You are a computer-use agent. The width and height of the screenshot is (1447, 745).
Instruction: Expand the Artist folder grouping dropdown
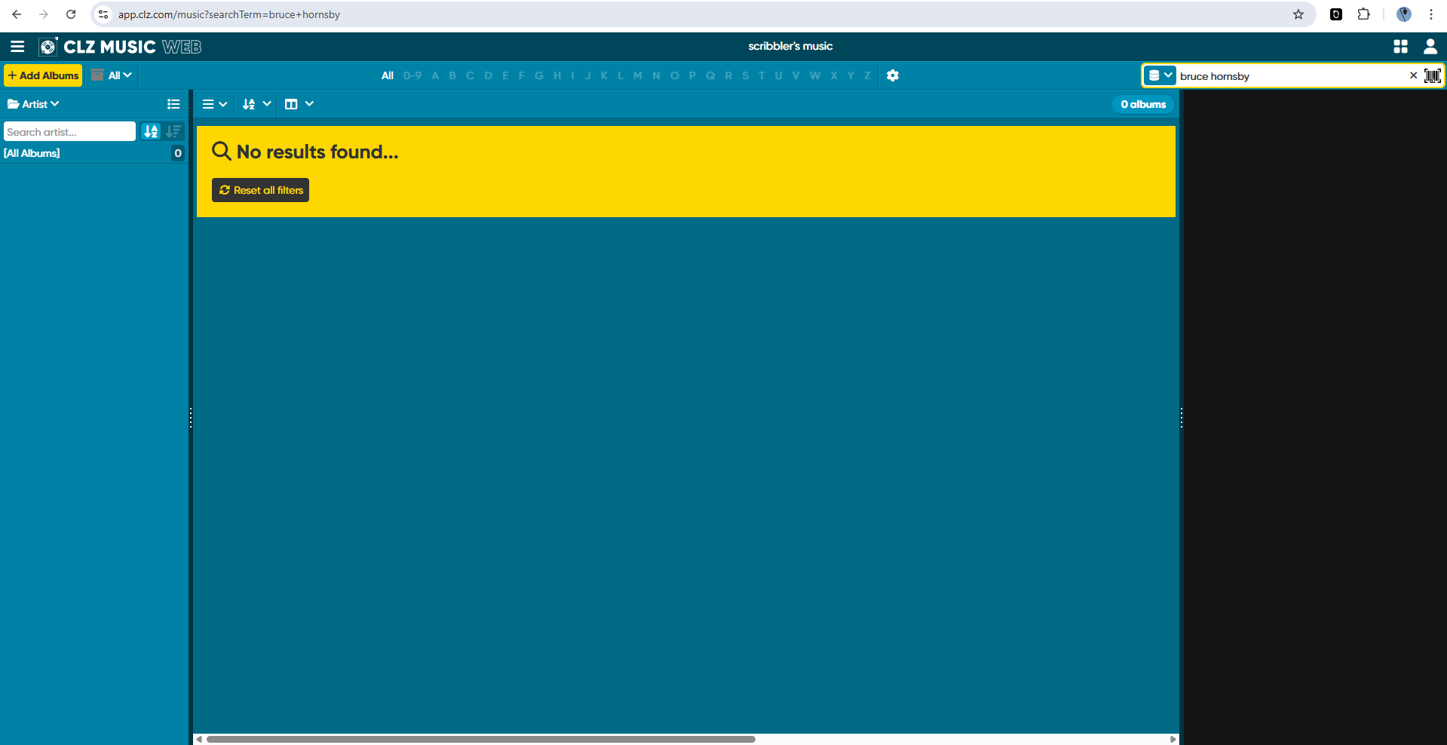pos(33,104)
